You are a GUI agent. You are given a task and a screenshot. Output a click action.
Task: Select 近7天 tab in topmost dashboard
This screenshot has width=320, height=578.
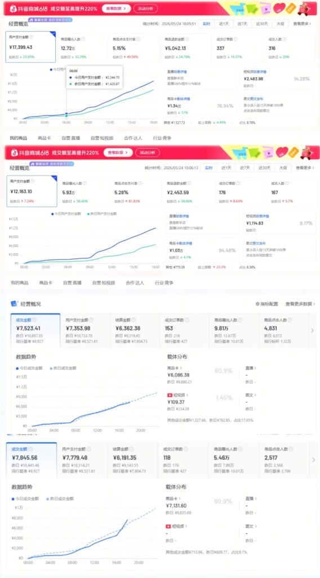pos(242,24)
